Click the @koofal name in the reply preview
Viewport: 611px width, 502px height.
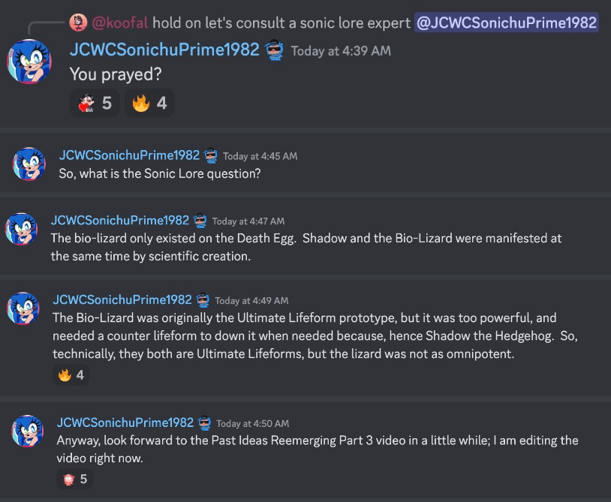pos(120,23)
